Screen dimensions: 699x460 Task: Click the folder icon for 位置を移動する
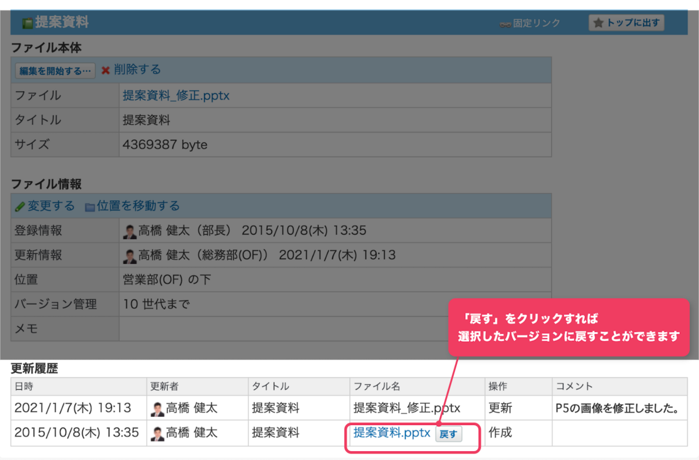point(90,206)
